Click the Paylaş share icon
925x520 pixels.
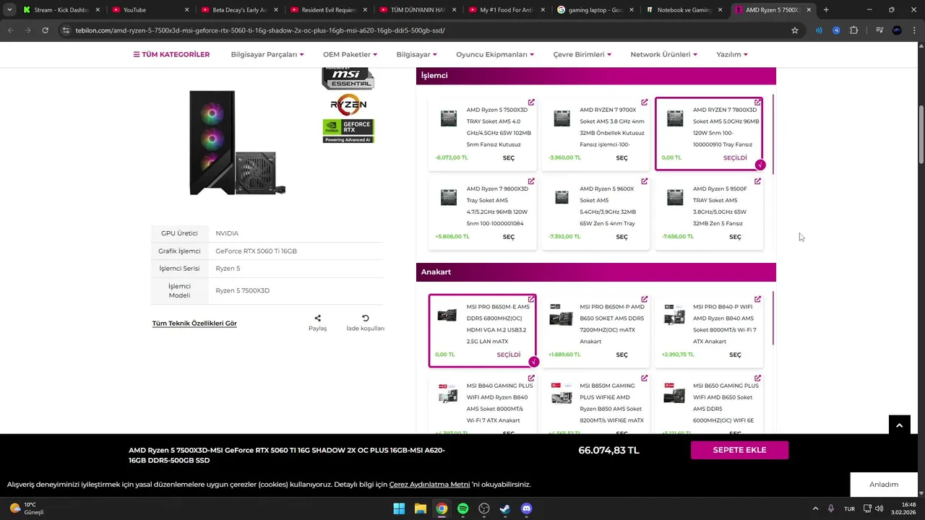[x=317, y=318]
